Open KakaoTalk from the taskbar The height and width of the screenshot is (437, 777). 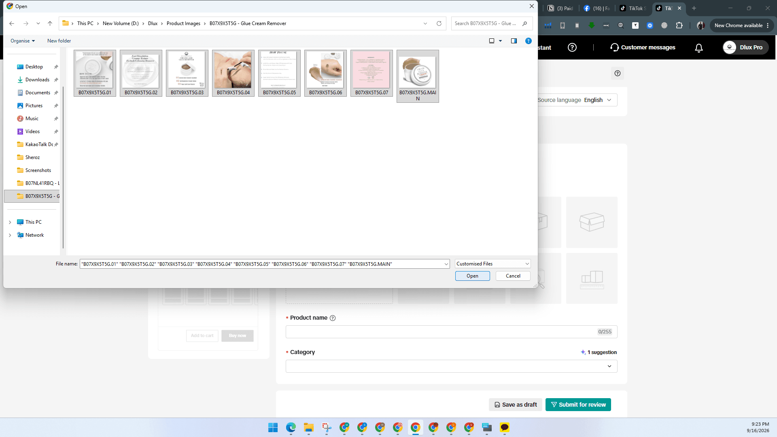point(505,428)
